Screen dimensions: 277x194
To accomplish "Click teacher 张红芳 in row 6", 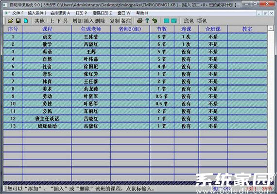I will point(91,74).
